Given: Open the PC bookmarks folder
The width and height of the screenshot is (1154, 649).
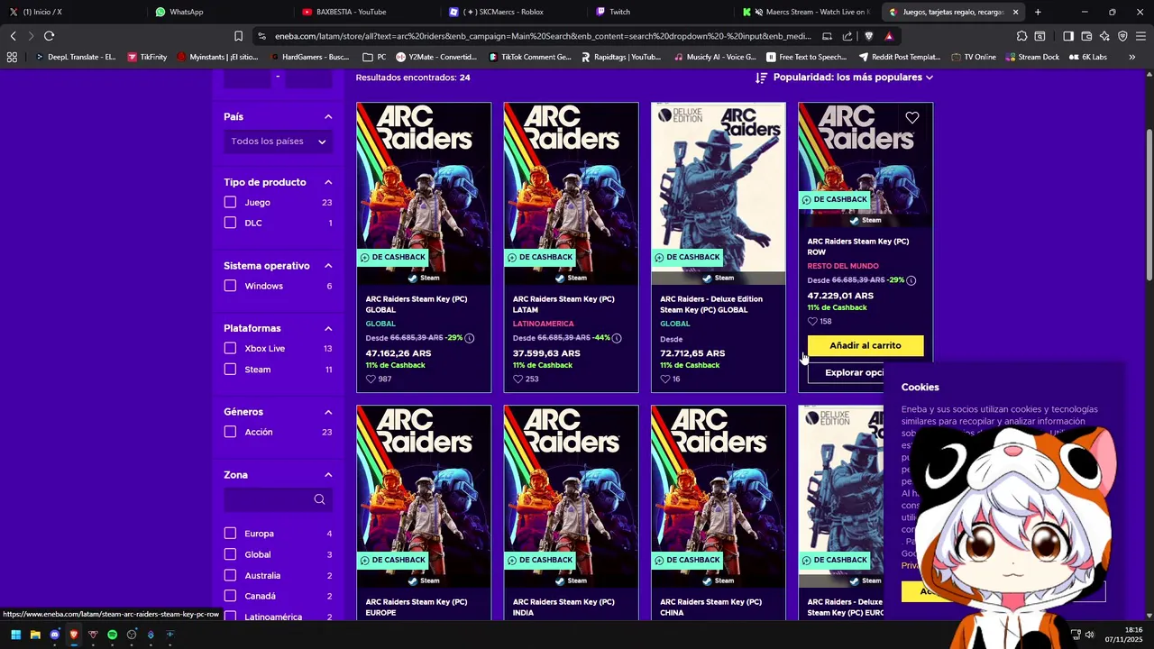Looking at the screenshot, I should tap(374, 57).
